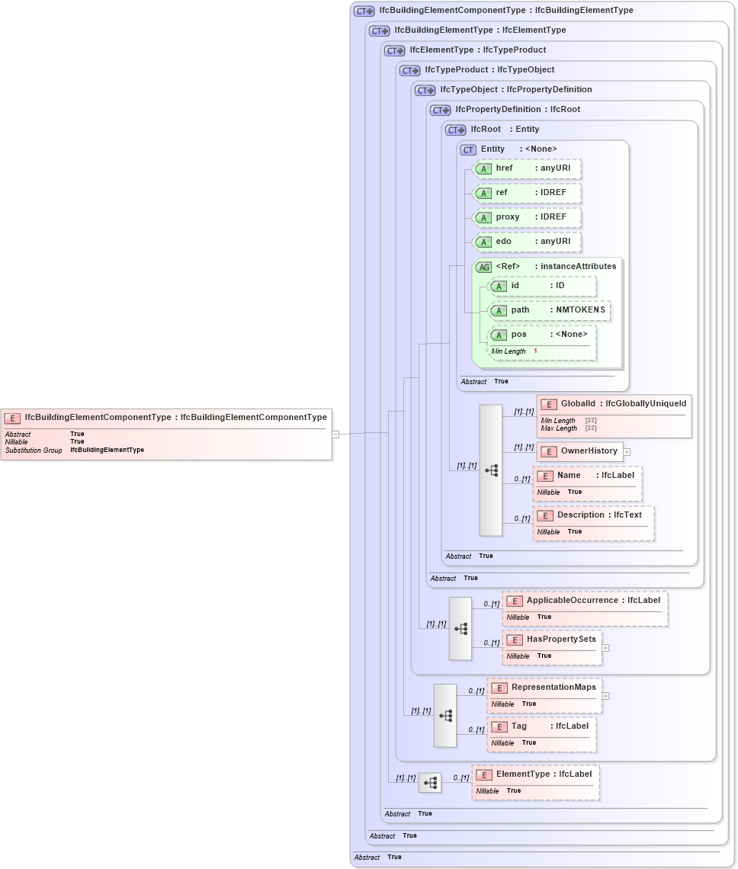
Task: Click the sequence connector icon inside IfcRoot
Action: [491, 471]
